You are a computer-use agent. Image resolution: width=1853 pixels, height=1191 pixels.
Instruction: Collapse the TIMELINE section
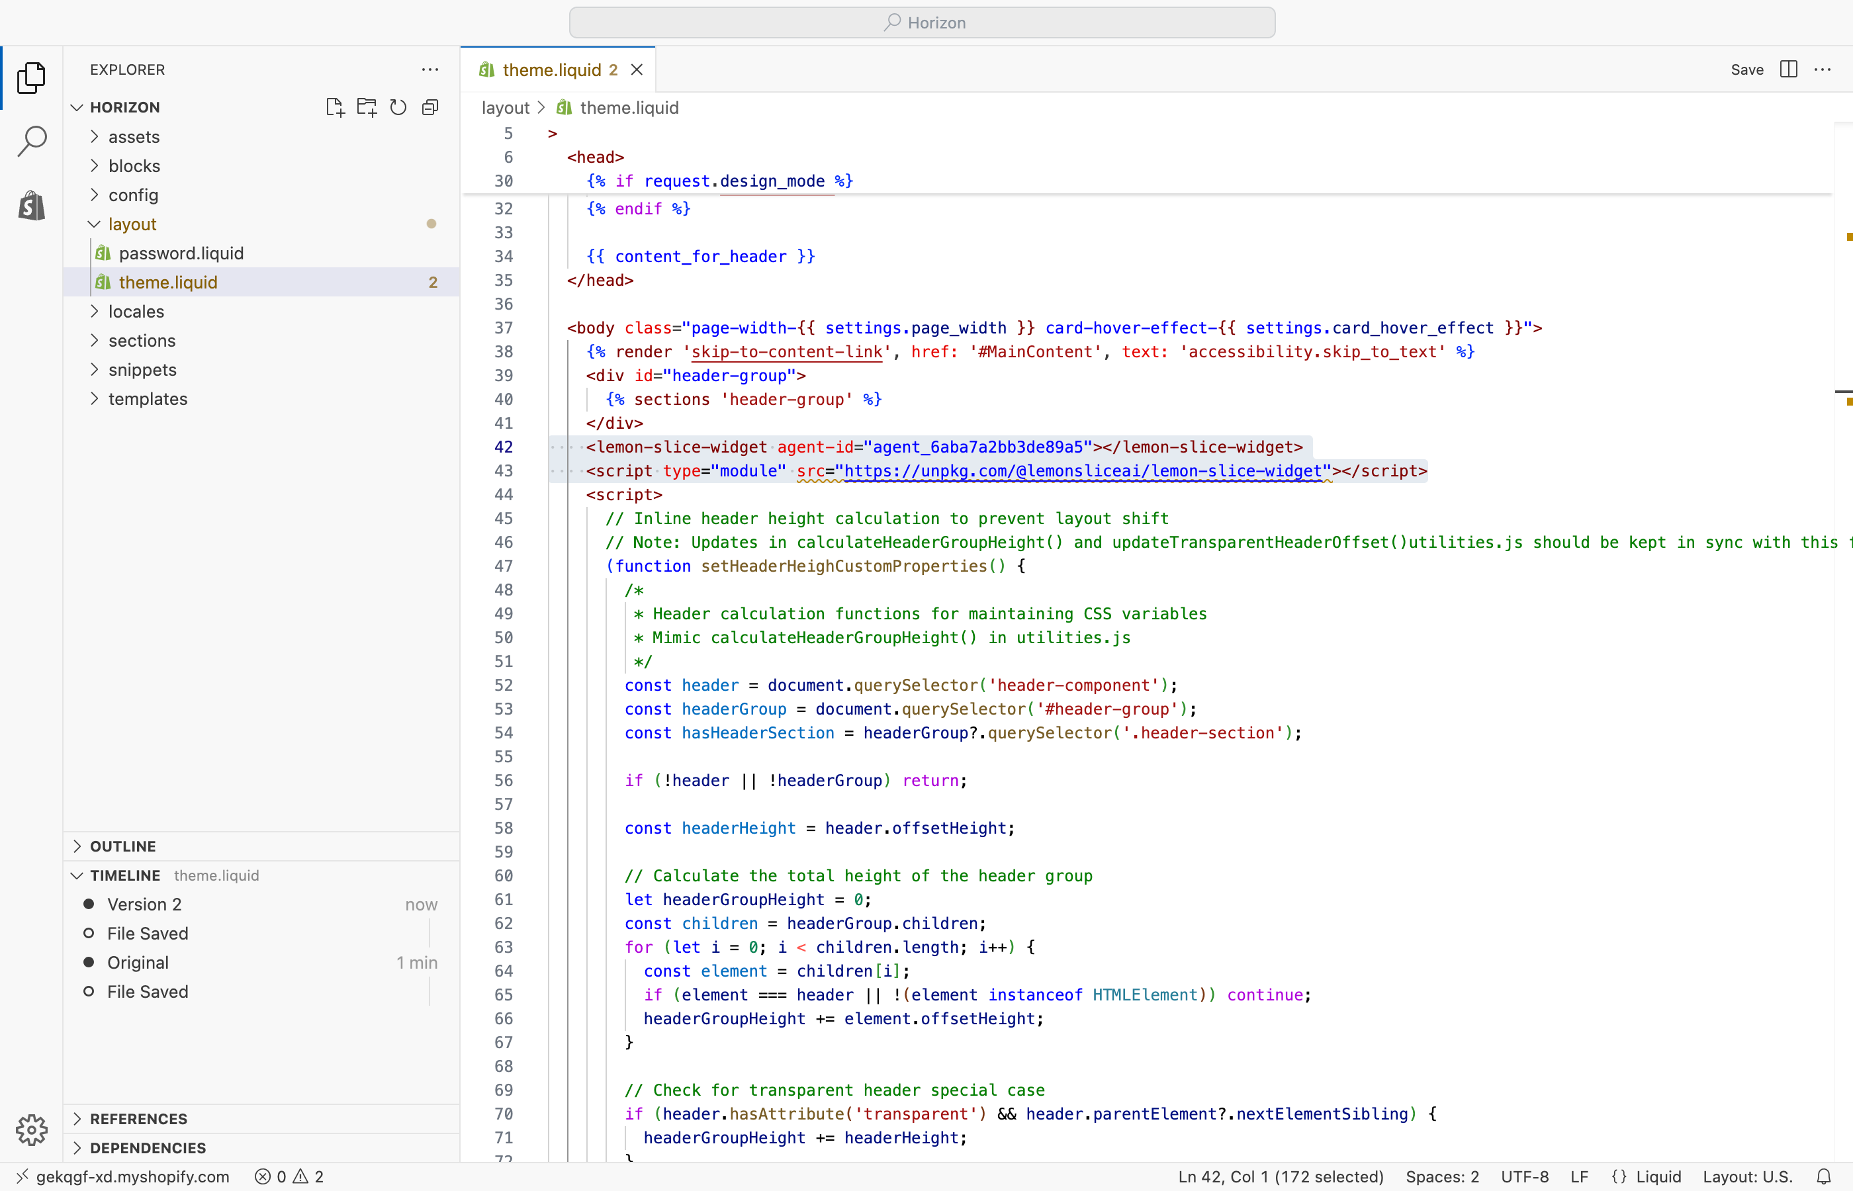click(124, 875)
